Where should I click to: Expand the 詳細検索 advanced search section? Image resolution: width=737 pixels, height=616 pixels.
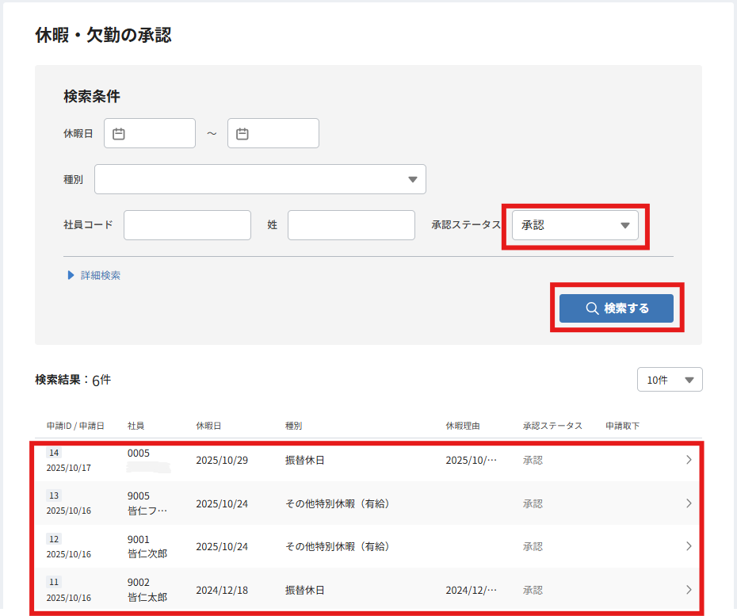tap(94, 275)
